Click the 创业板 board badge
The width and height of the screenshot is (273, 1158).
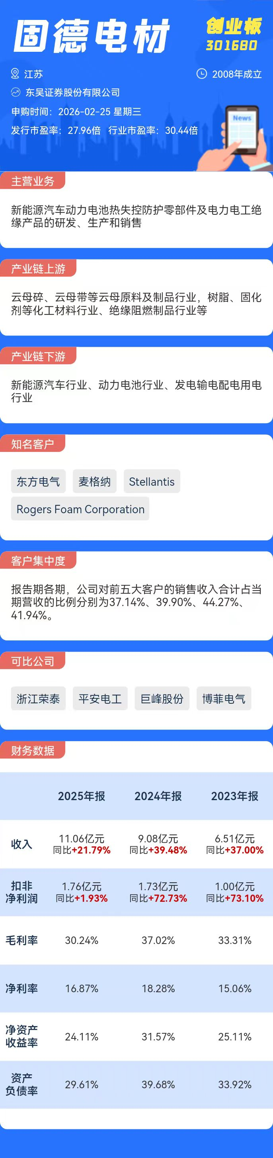(x=234, y=26)
